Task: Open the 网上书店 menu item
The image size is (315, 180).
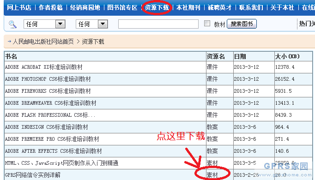Action: pyautogui.click(x=19, y=8)
